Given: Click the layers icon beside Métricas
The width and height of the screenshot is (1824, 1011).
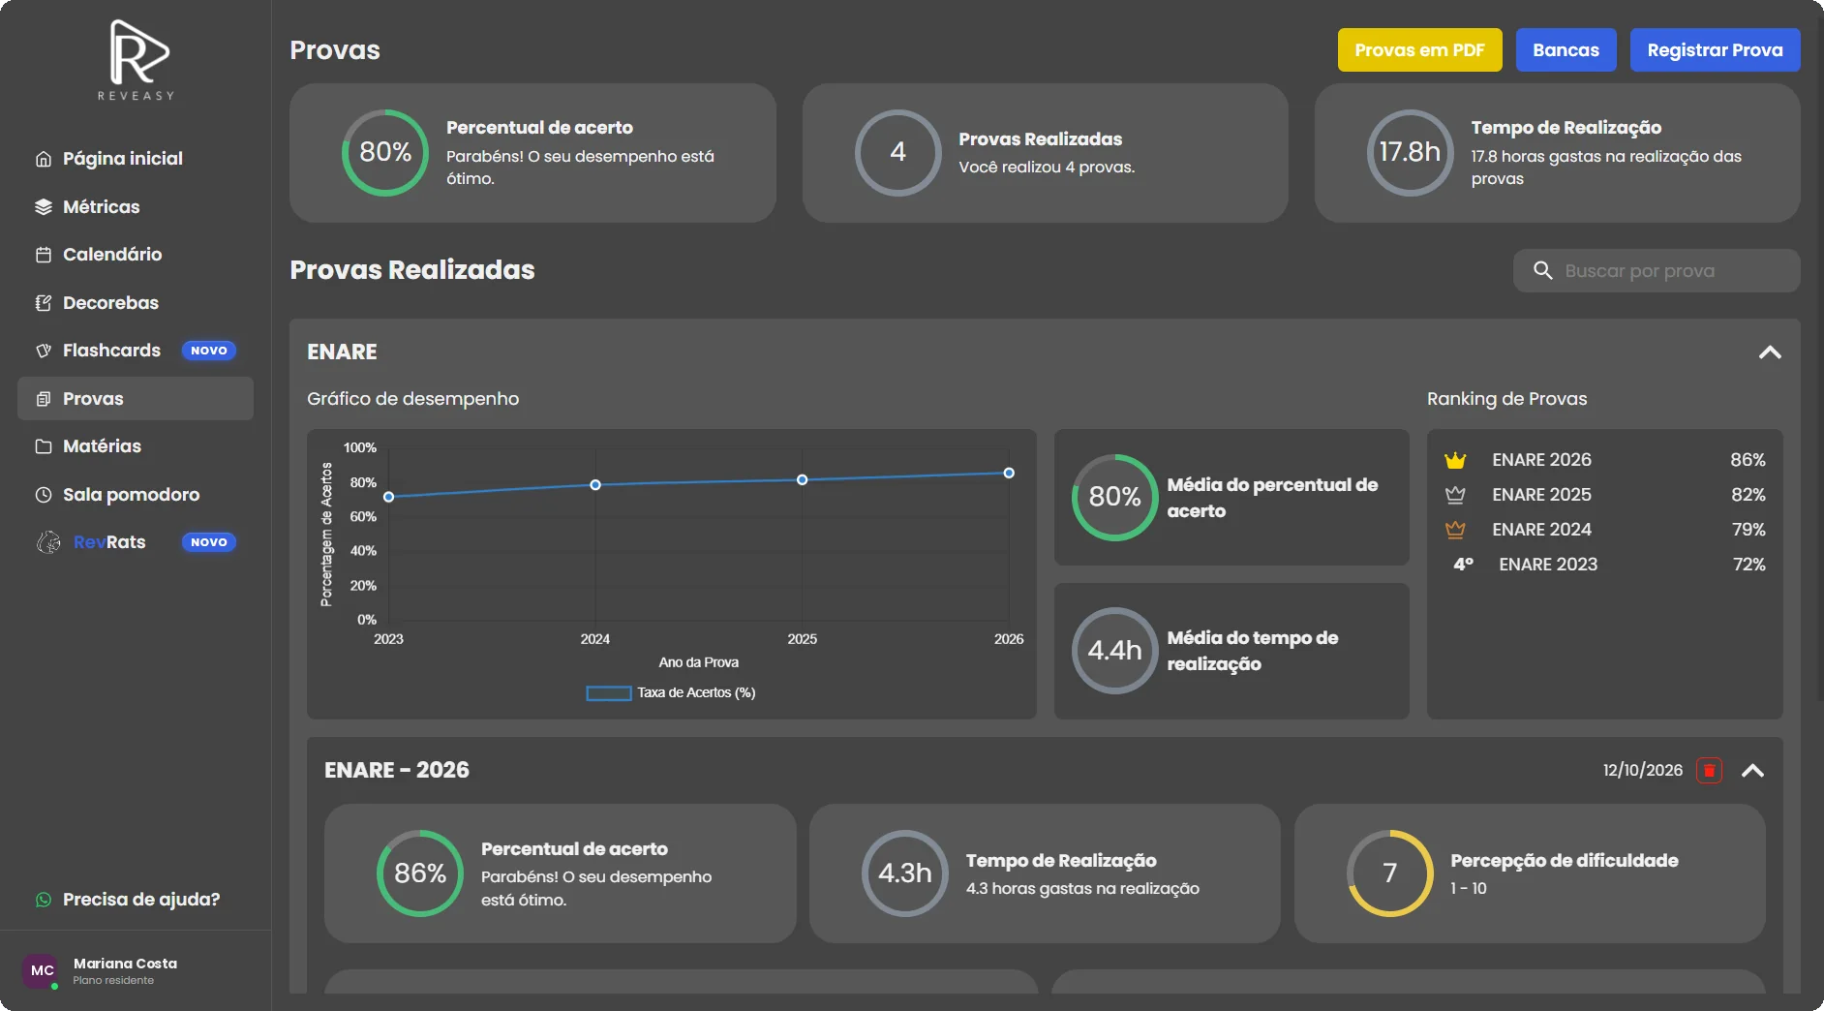Looking at the screenshot, I should [44, 206].
